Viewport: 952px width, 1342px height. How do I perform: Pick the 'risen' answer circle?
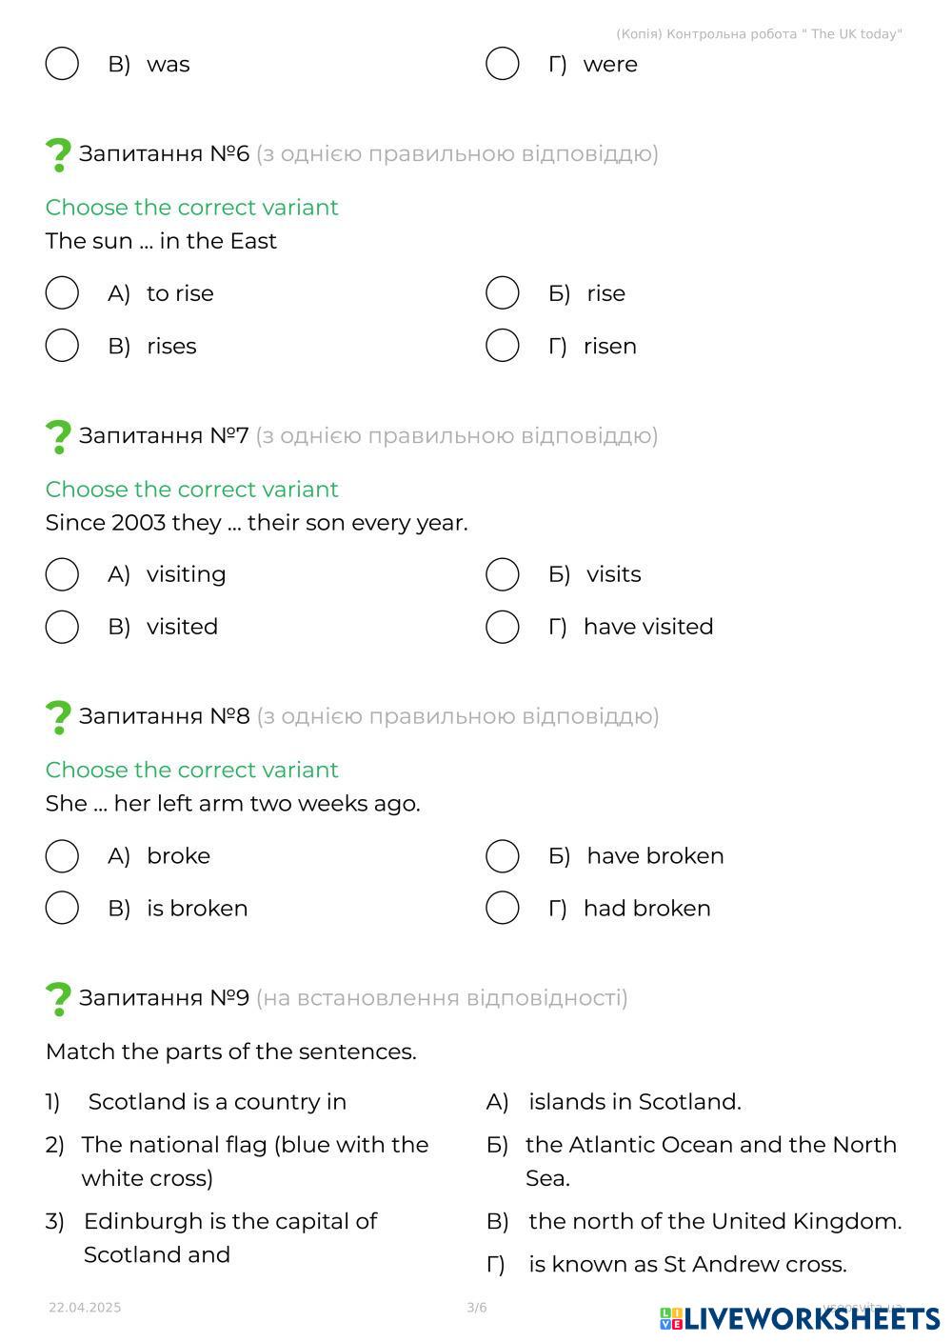point(502,346)
